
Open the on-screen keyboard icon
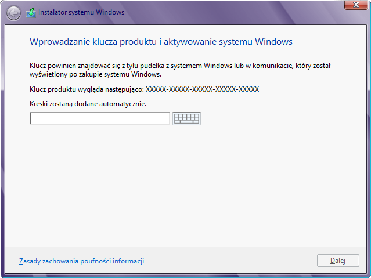tap(187, 118)
